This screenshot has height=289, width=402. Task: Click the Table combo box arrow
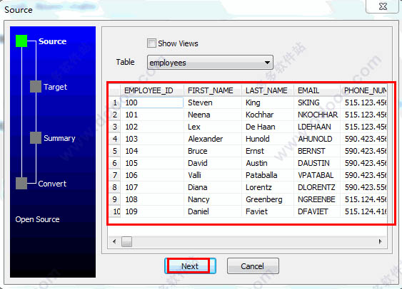click(267, 63)
